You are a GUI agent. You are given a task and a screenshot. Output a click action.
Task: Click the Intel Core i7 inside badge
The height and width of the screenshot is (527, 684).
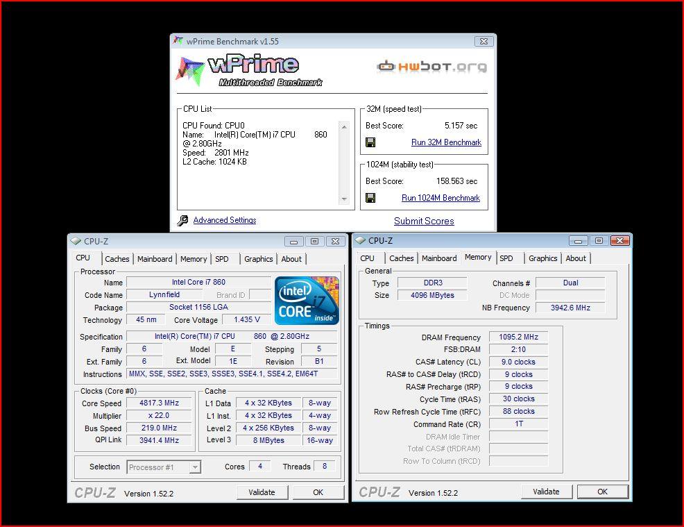[x=307, y=301]
